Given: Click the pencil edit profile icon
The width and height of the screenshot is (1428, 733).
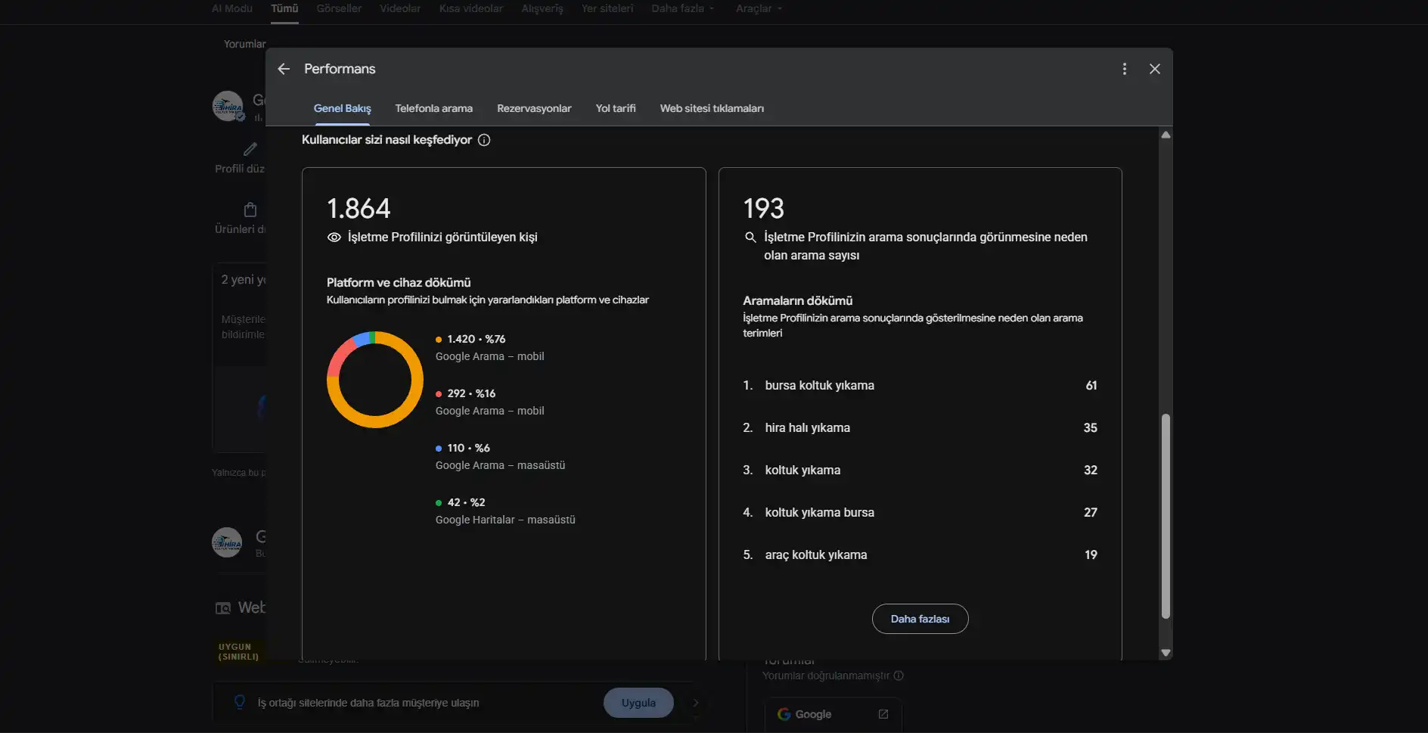Looking at the screenshot, I should (250, 149).
